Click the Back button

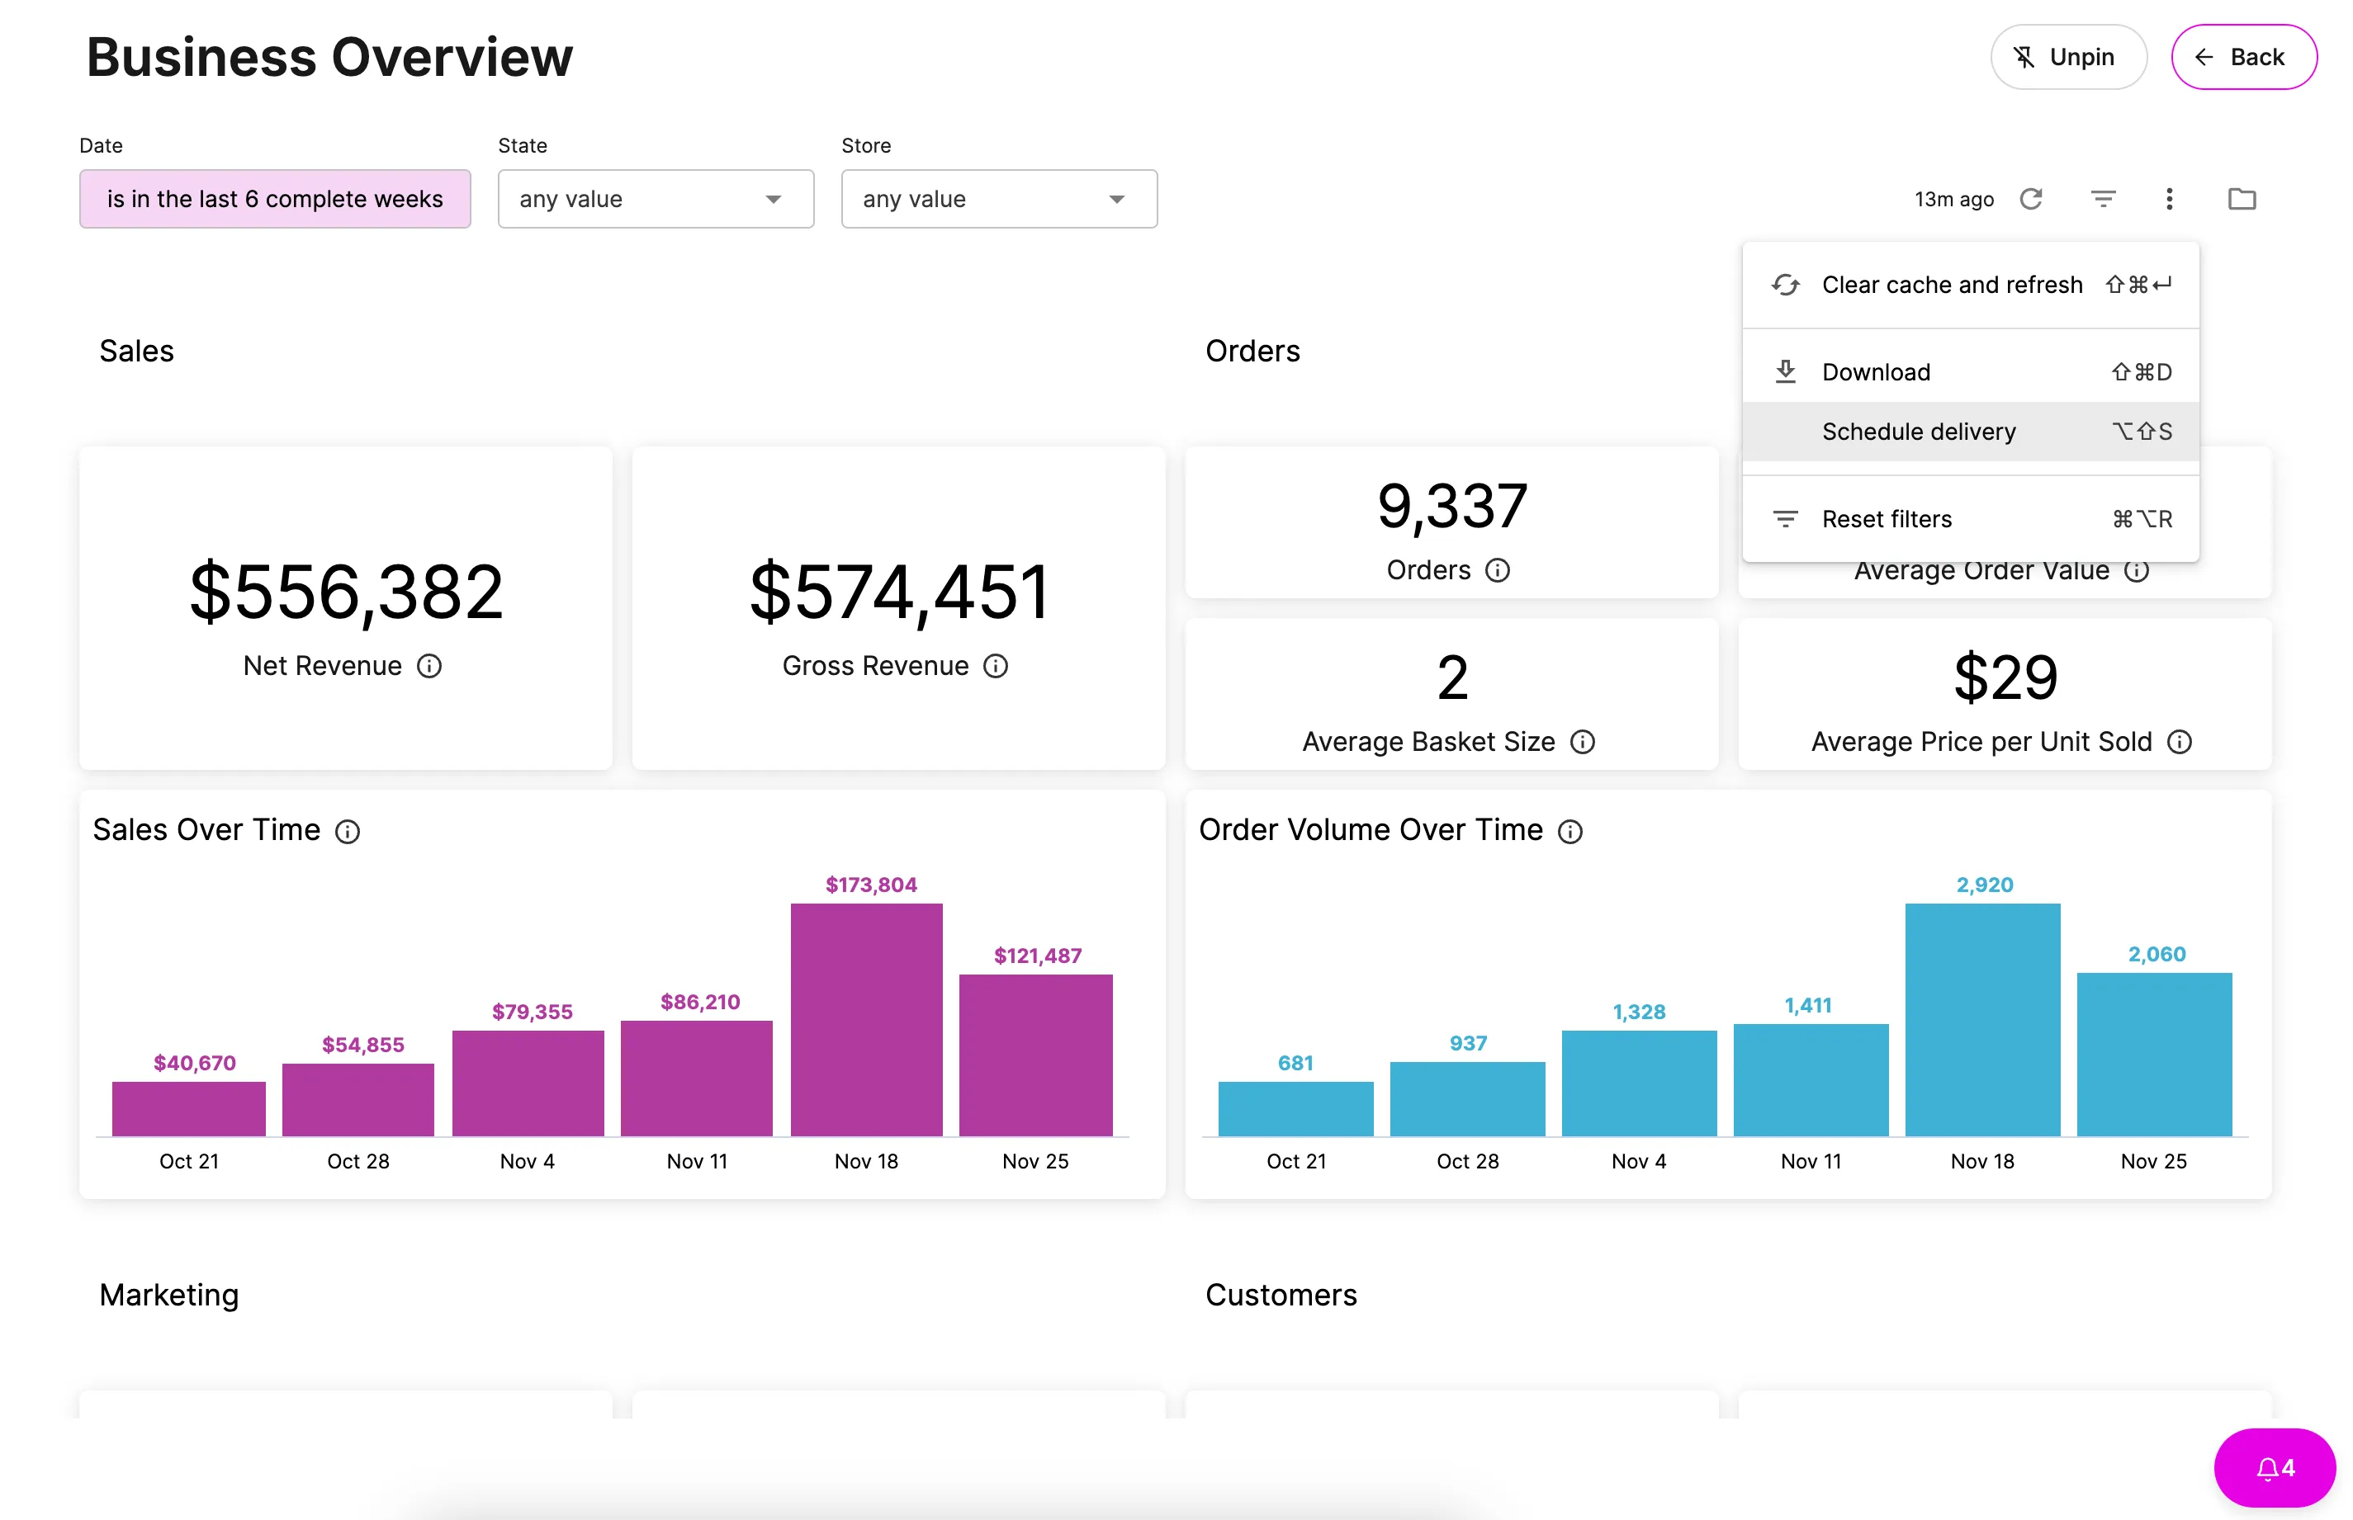click(x=2242, y=57)
